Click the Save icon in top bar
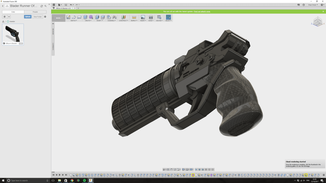Viewport: 326px width, 183px height. 66,5
